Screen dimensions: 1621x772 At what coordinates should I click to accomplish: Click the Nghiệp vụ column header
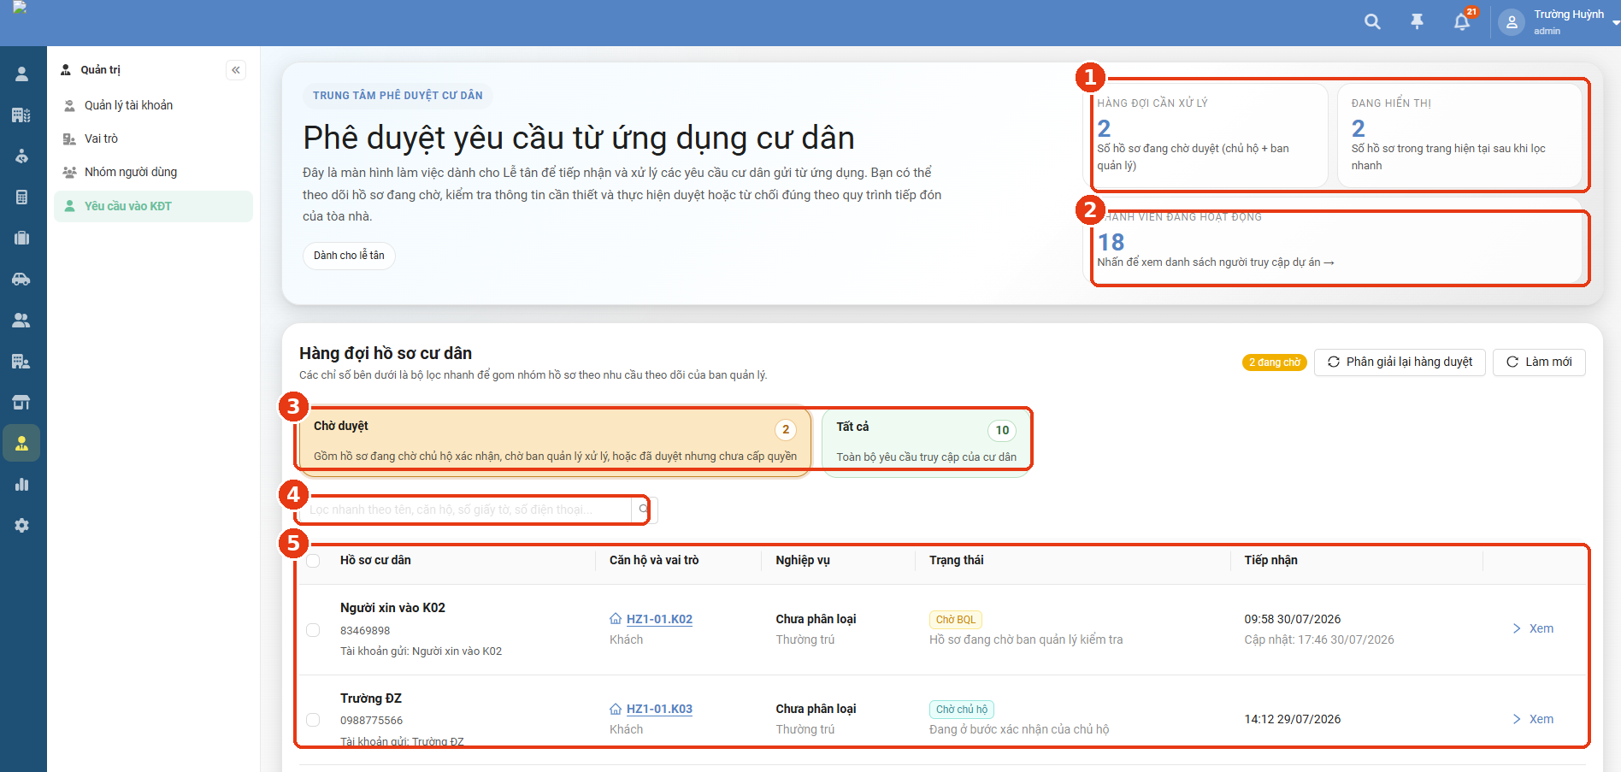point(803,560)
